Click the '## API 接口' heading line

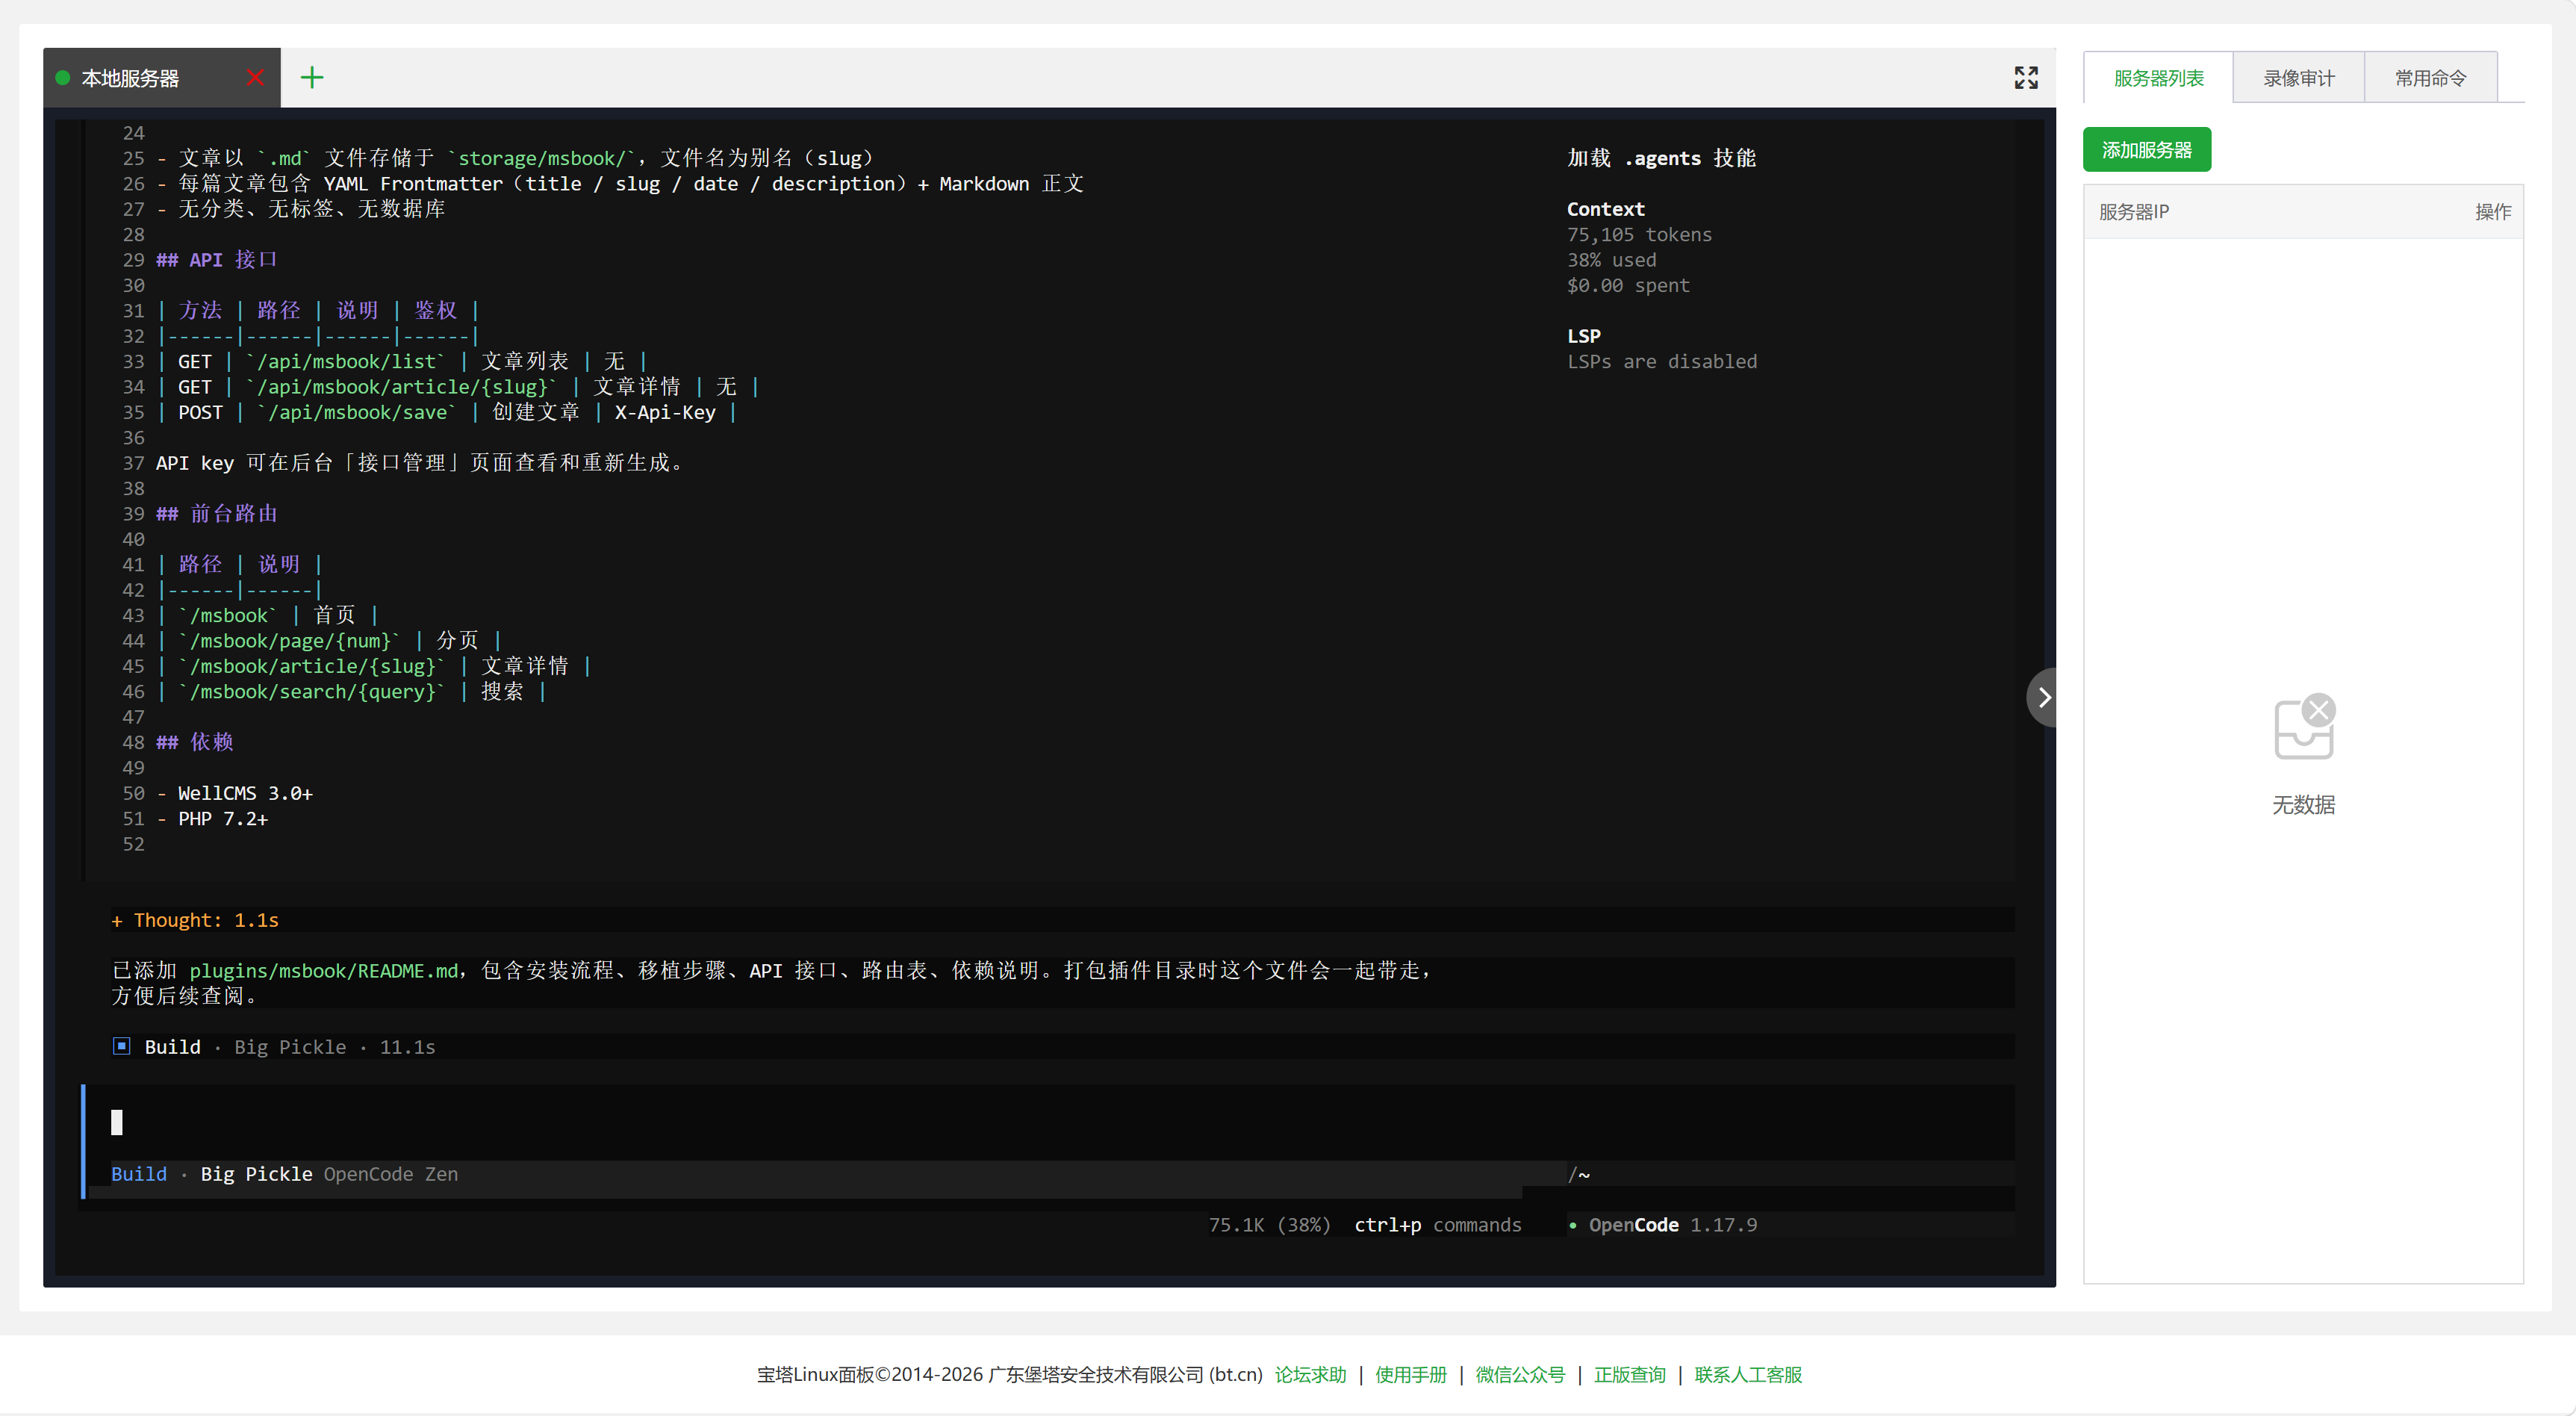(217, 260)
